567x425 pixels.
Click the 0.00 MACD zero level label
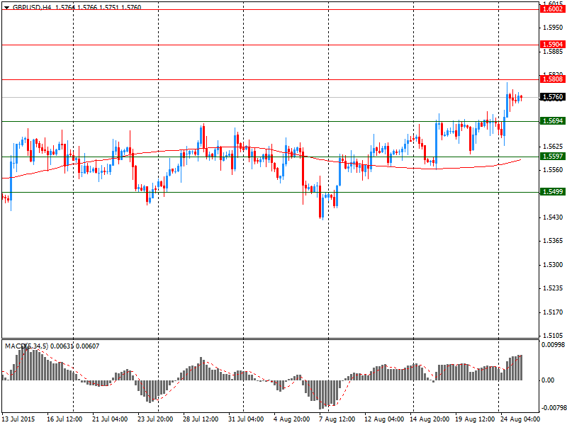tap(548, 380)
